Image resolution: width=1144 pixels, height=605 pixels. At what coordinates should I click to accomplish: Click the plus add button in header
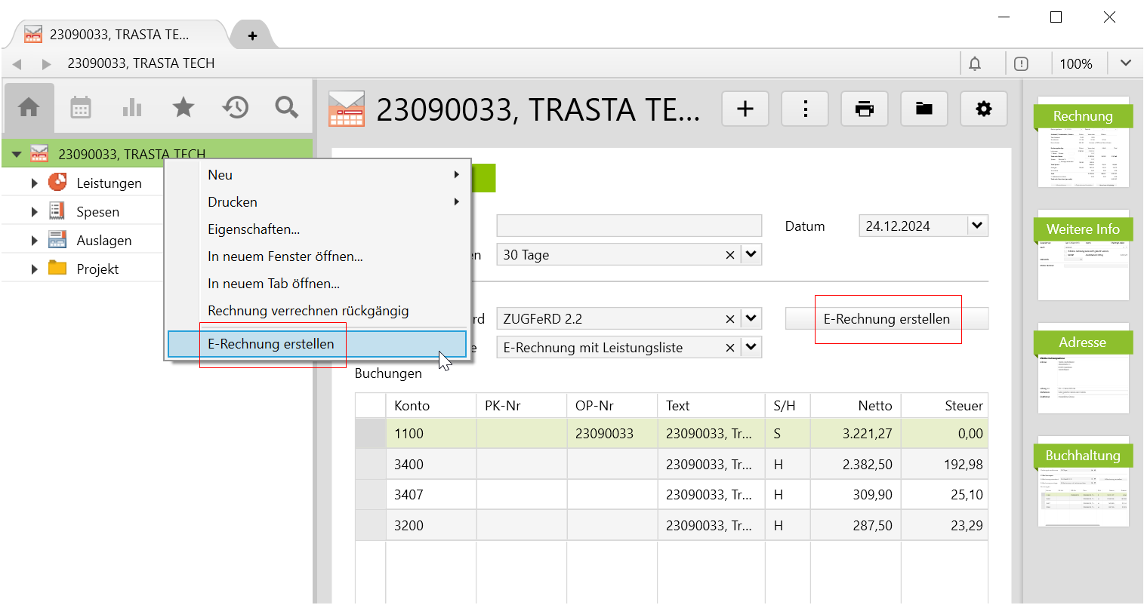coord(745,109)
